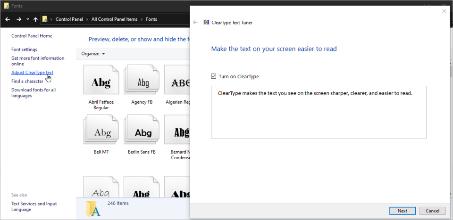453x220 pixels.
Task: Open Get more font information online
Action: tap(38, 61)
